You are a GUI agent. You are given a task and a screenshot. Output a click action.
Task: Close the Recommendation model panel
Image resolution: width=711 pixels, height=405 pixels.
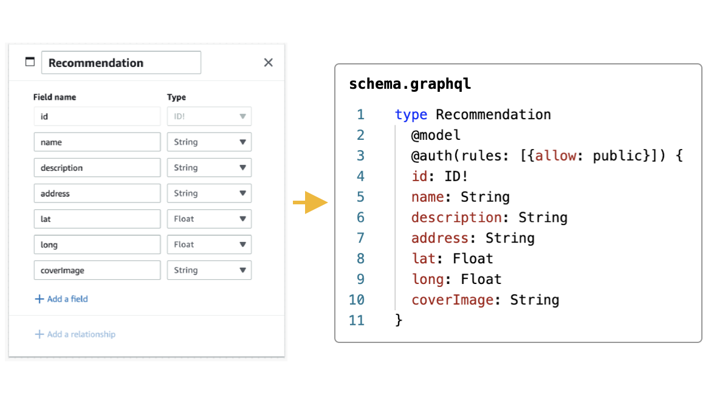tap(268, 62)
